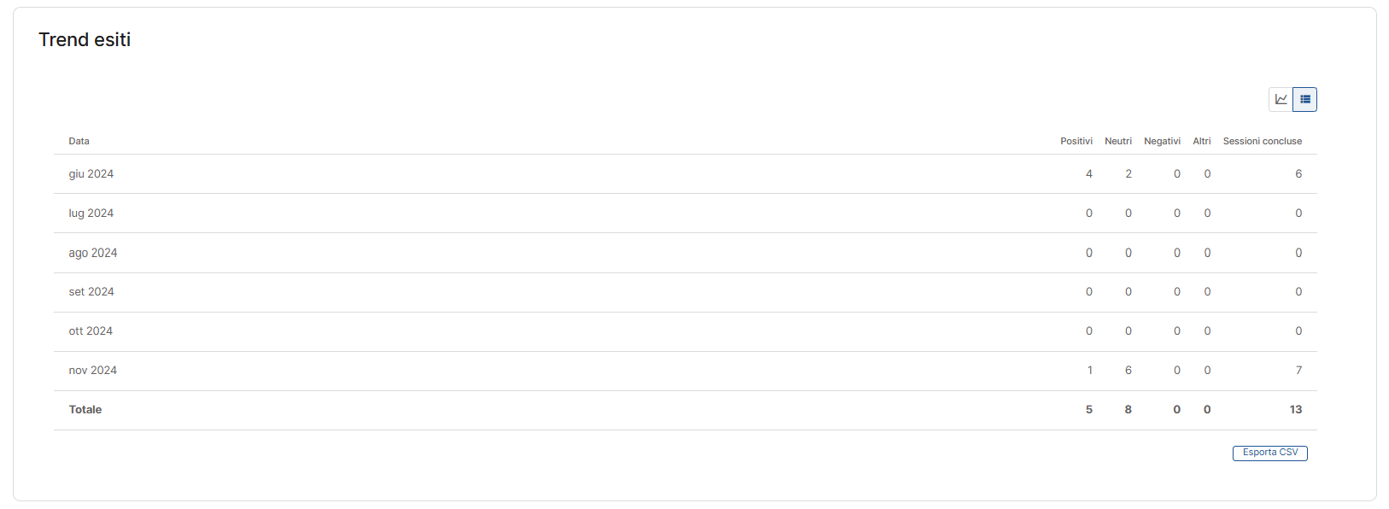Click the Esporta CSV button
Screen dimensions: 1389x509
(x=1269, y=453)
